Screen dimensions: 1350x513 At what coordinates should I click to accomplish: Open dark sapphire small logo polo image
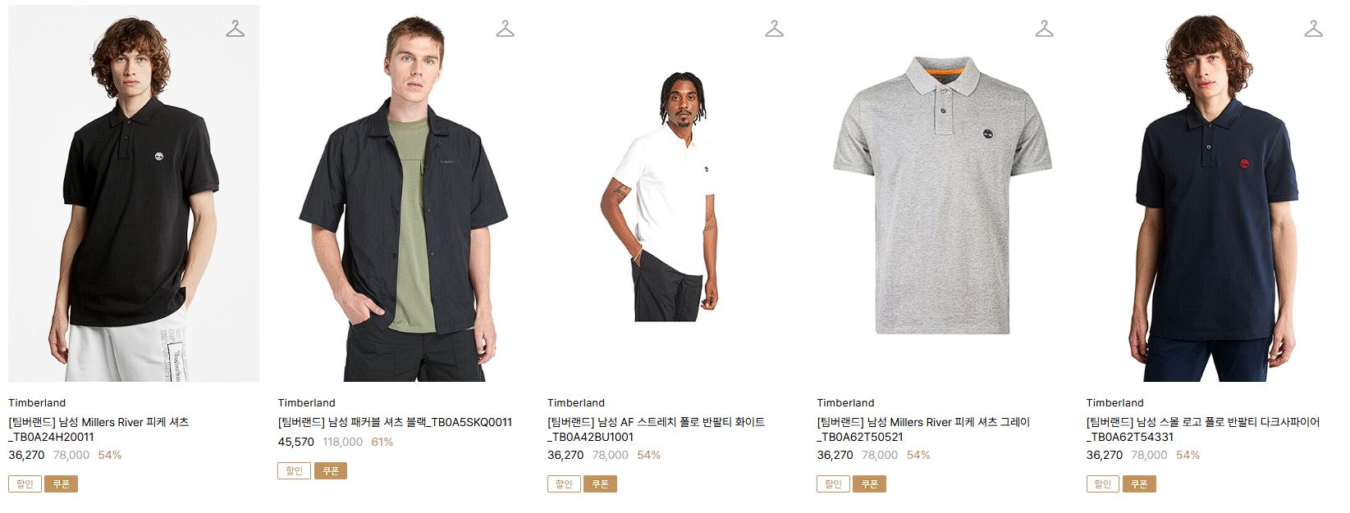[1211, 193]
